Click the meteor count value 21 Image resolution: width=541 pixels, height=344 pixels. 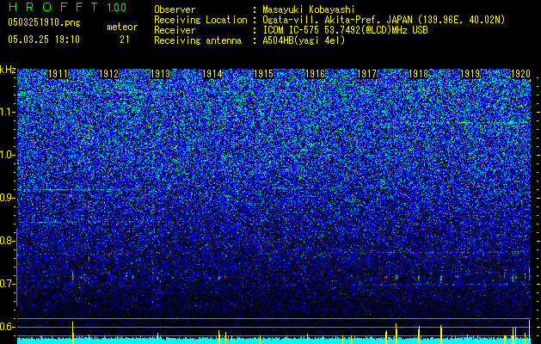(125, 40)
